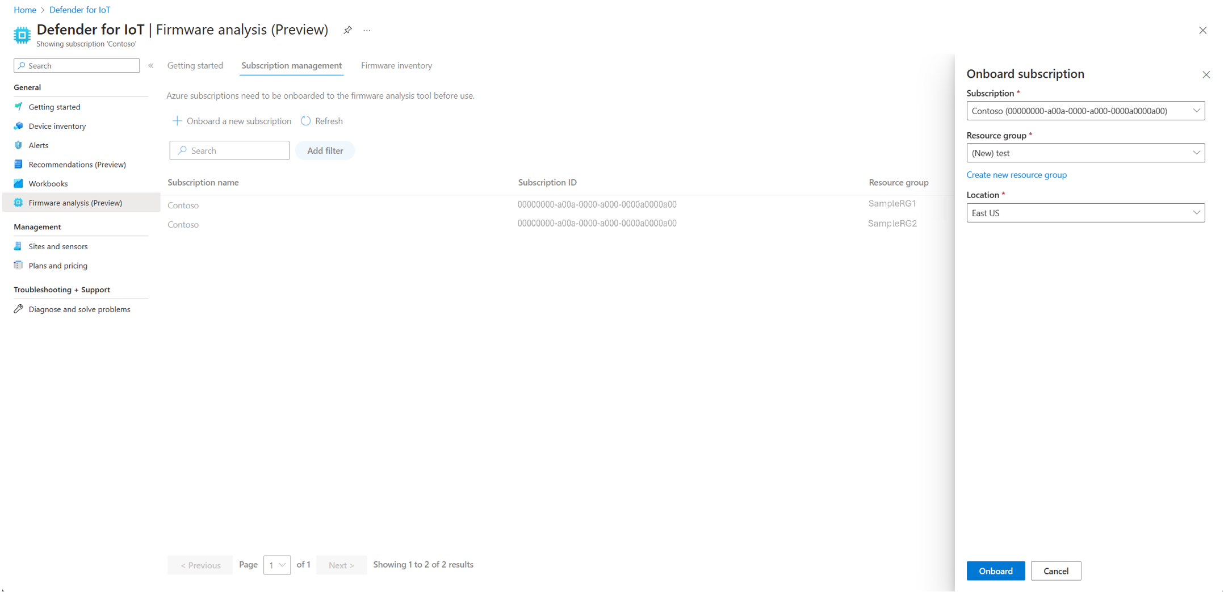The width and height of the screenshot is (1224, 592).
Task: Click Create new resource group link
Action: point(1016,175)
